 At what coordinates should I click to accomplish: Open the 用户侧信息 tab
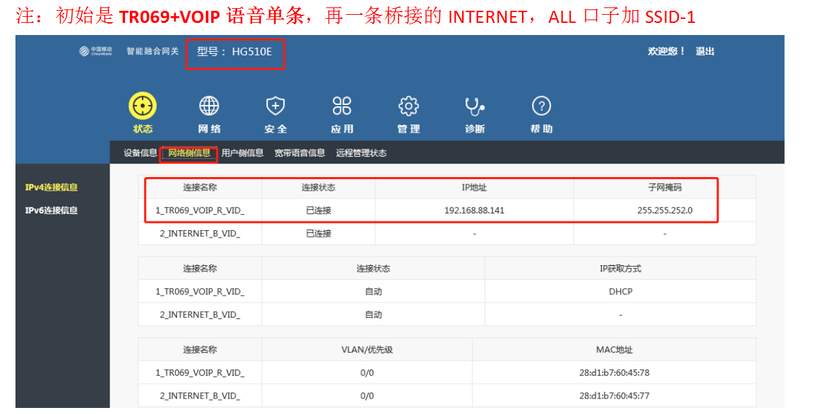[242, 153]
